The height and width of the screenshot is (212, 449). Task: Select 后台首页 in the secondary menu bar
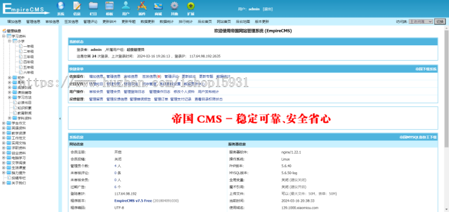(205, 21)
